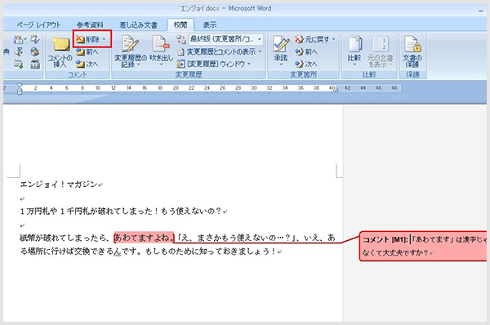490x325 pixels.
Task: Click the コメント [M1] balloon in the margin
Action: coord(423,246)
